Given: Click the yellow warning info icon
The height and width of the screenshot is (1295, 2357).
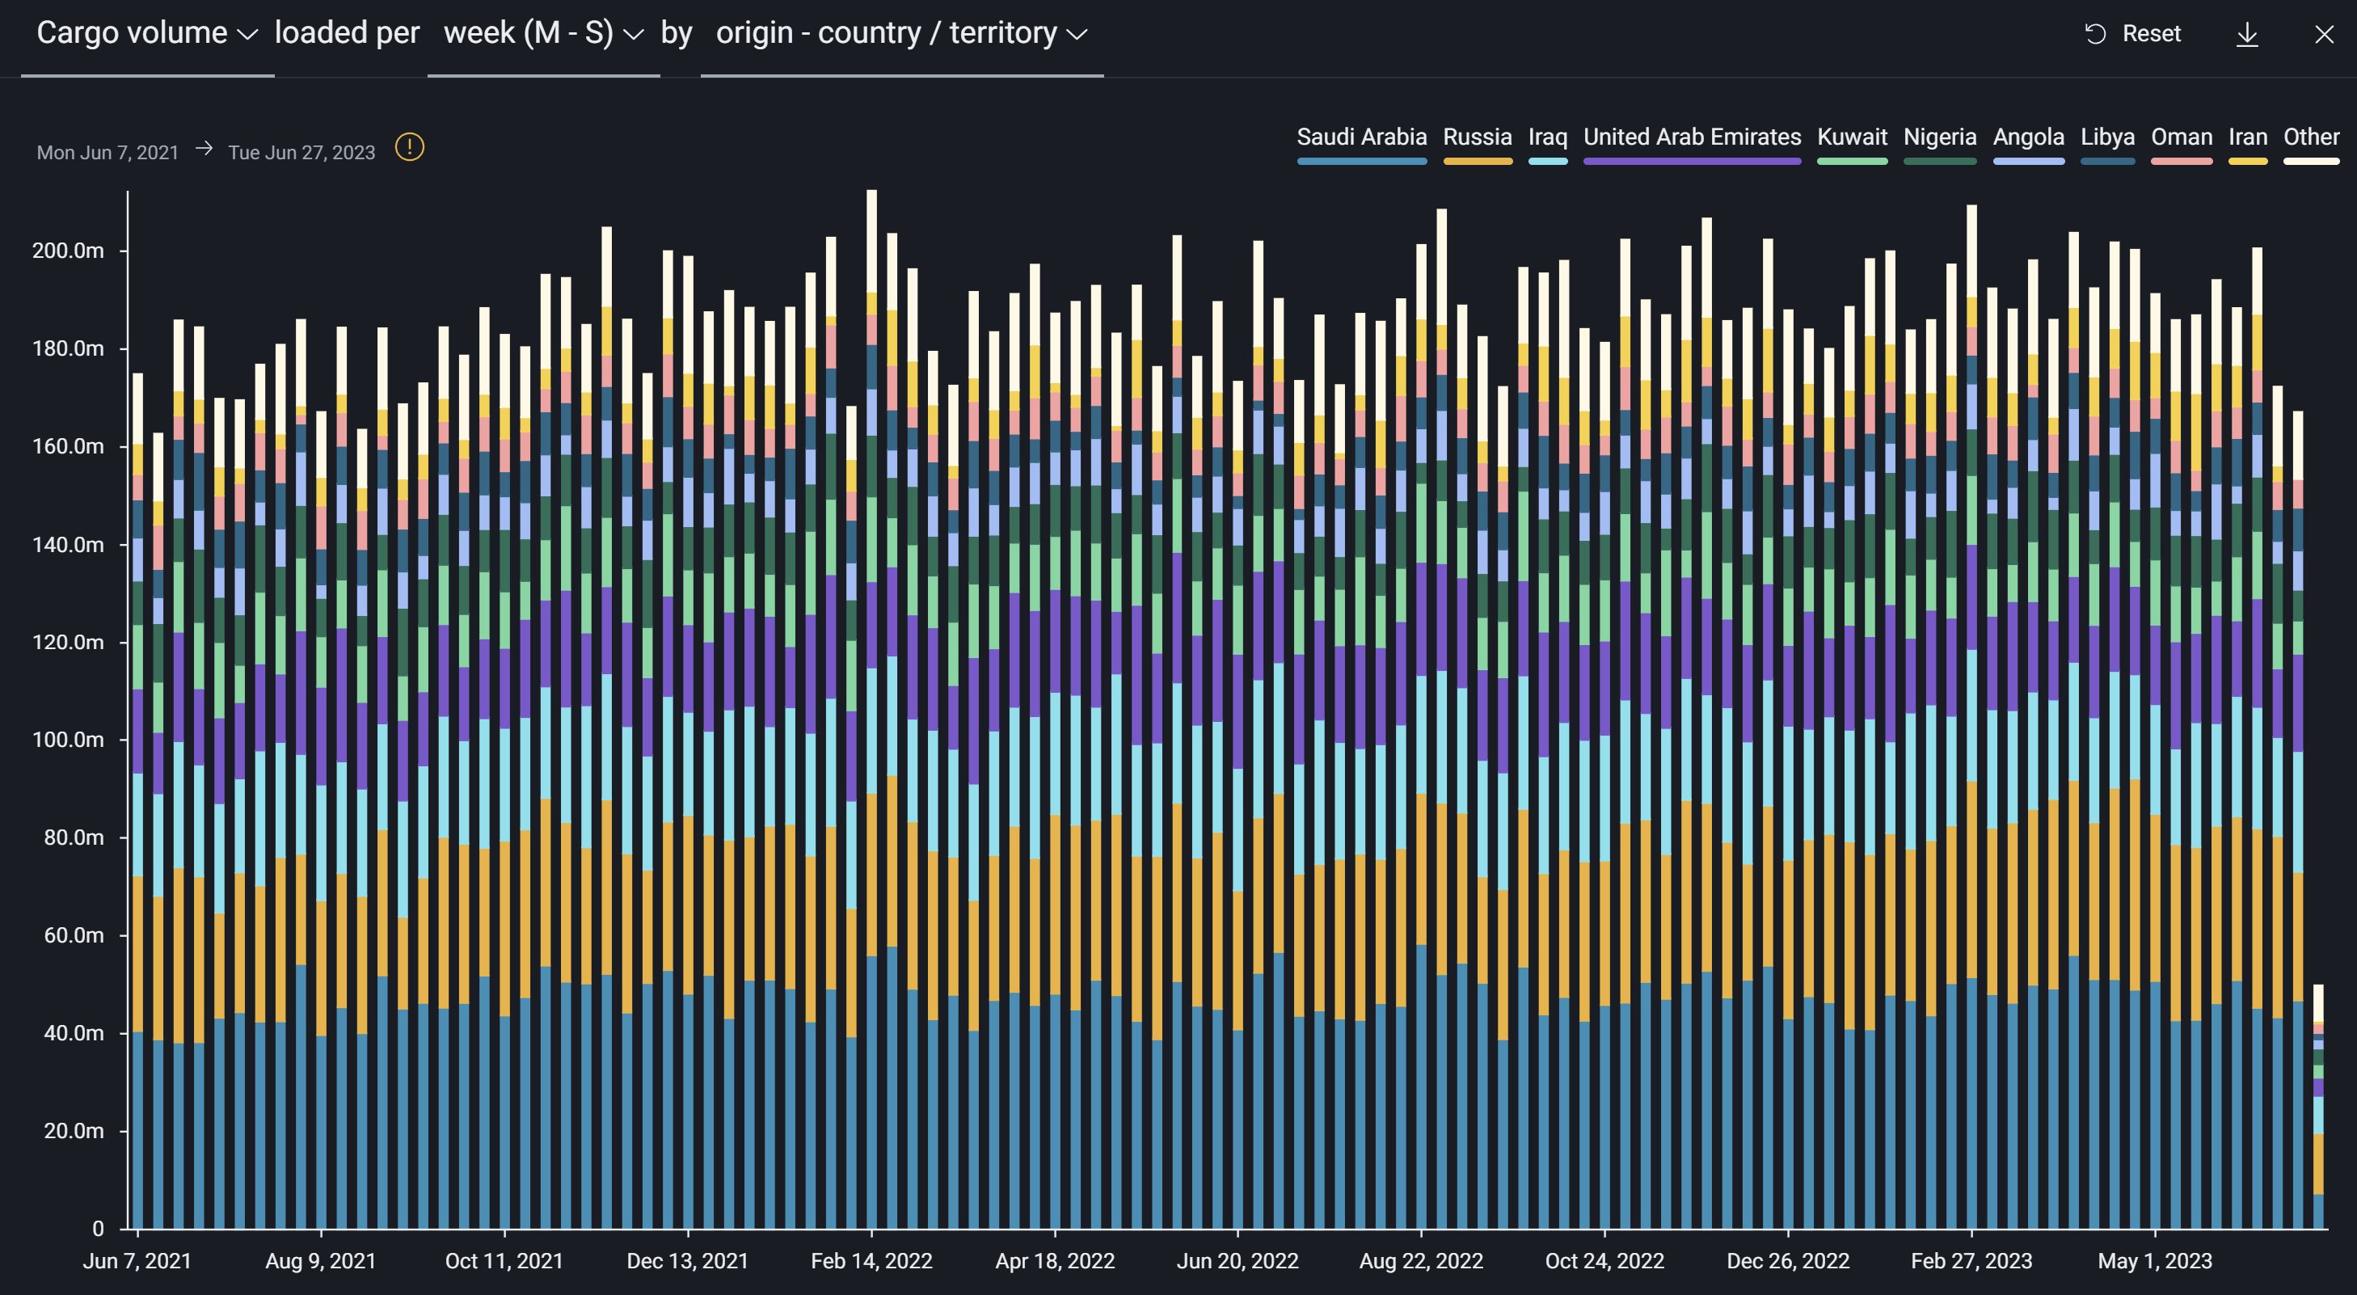Looking at the screenshot, I should click(x=409, y=147).
